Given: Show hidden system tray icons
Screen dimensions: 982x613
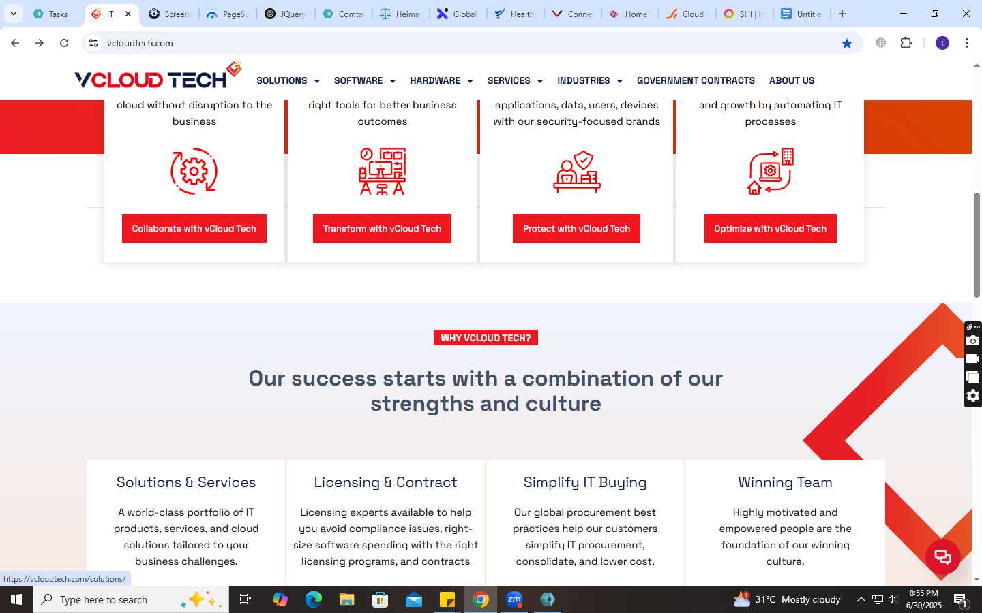Looking at the screenshot, I should tap(861, 599).
